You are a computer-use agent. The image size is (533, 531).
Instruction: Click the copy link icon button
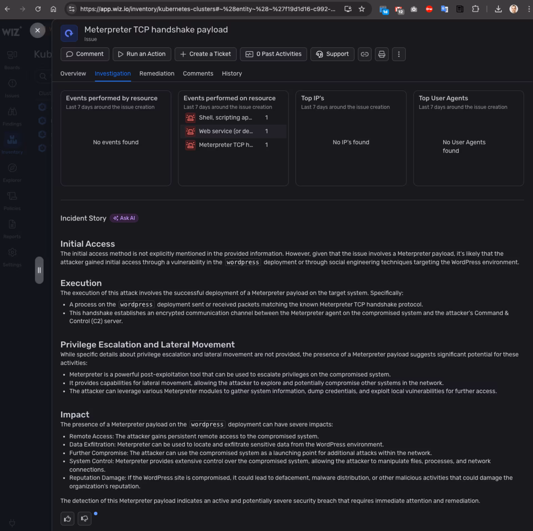point(364,54)
